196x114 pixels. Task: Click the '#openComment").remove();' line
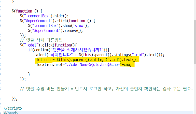point(55,31)
